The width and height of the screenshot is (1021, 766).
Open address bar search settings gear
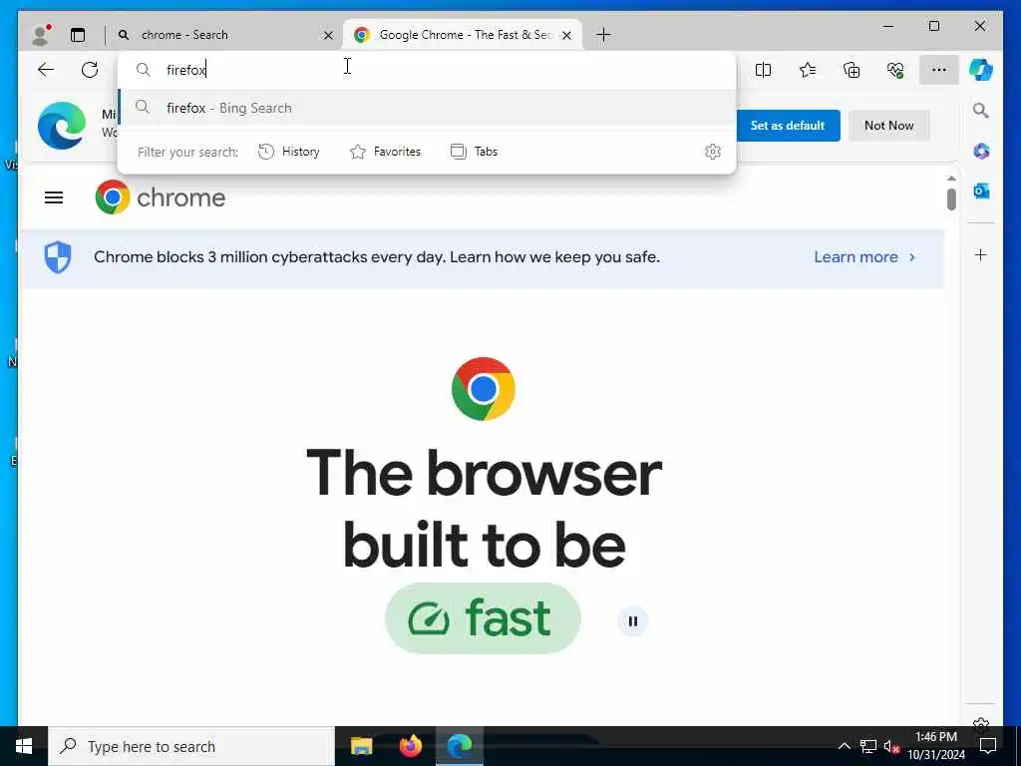click(x=713, y=152)
